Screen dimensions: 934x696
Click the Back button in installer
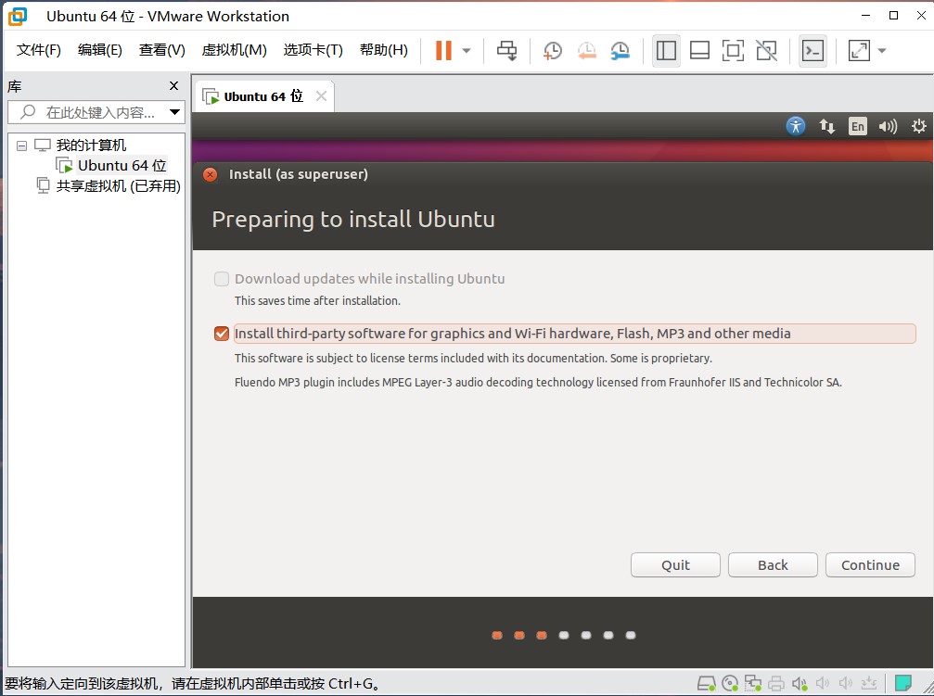click(773, 565)
